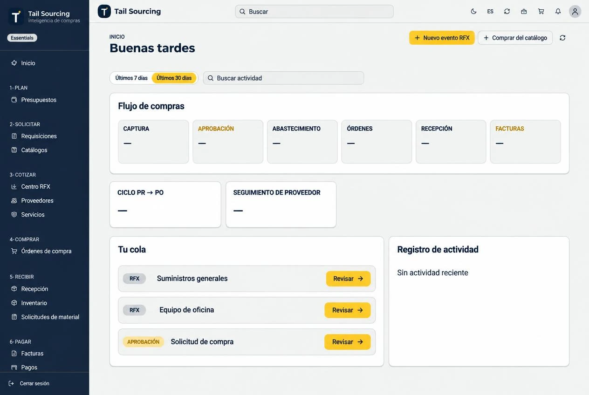Click the Centro RFX sidebar icon

click(14, 187)
